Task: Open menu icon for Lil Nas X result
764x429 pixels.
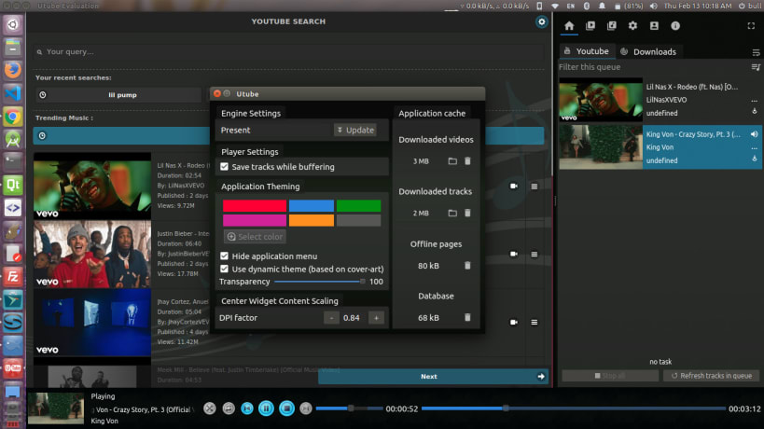Action: 534,186
